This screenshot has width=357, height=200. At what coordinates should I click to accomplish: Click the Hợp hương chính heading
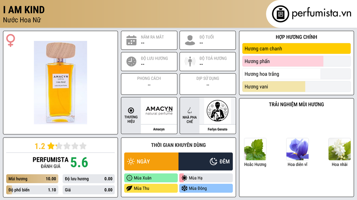pos(296,37)
